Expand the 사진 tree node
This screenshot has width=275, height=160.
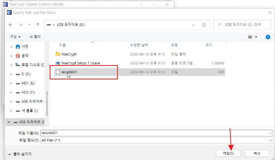click(11, 46)
